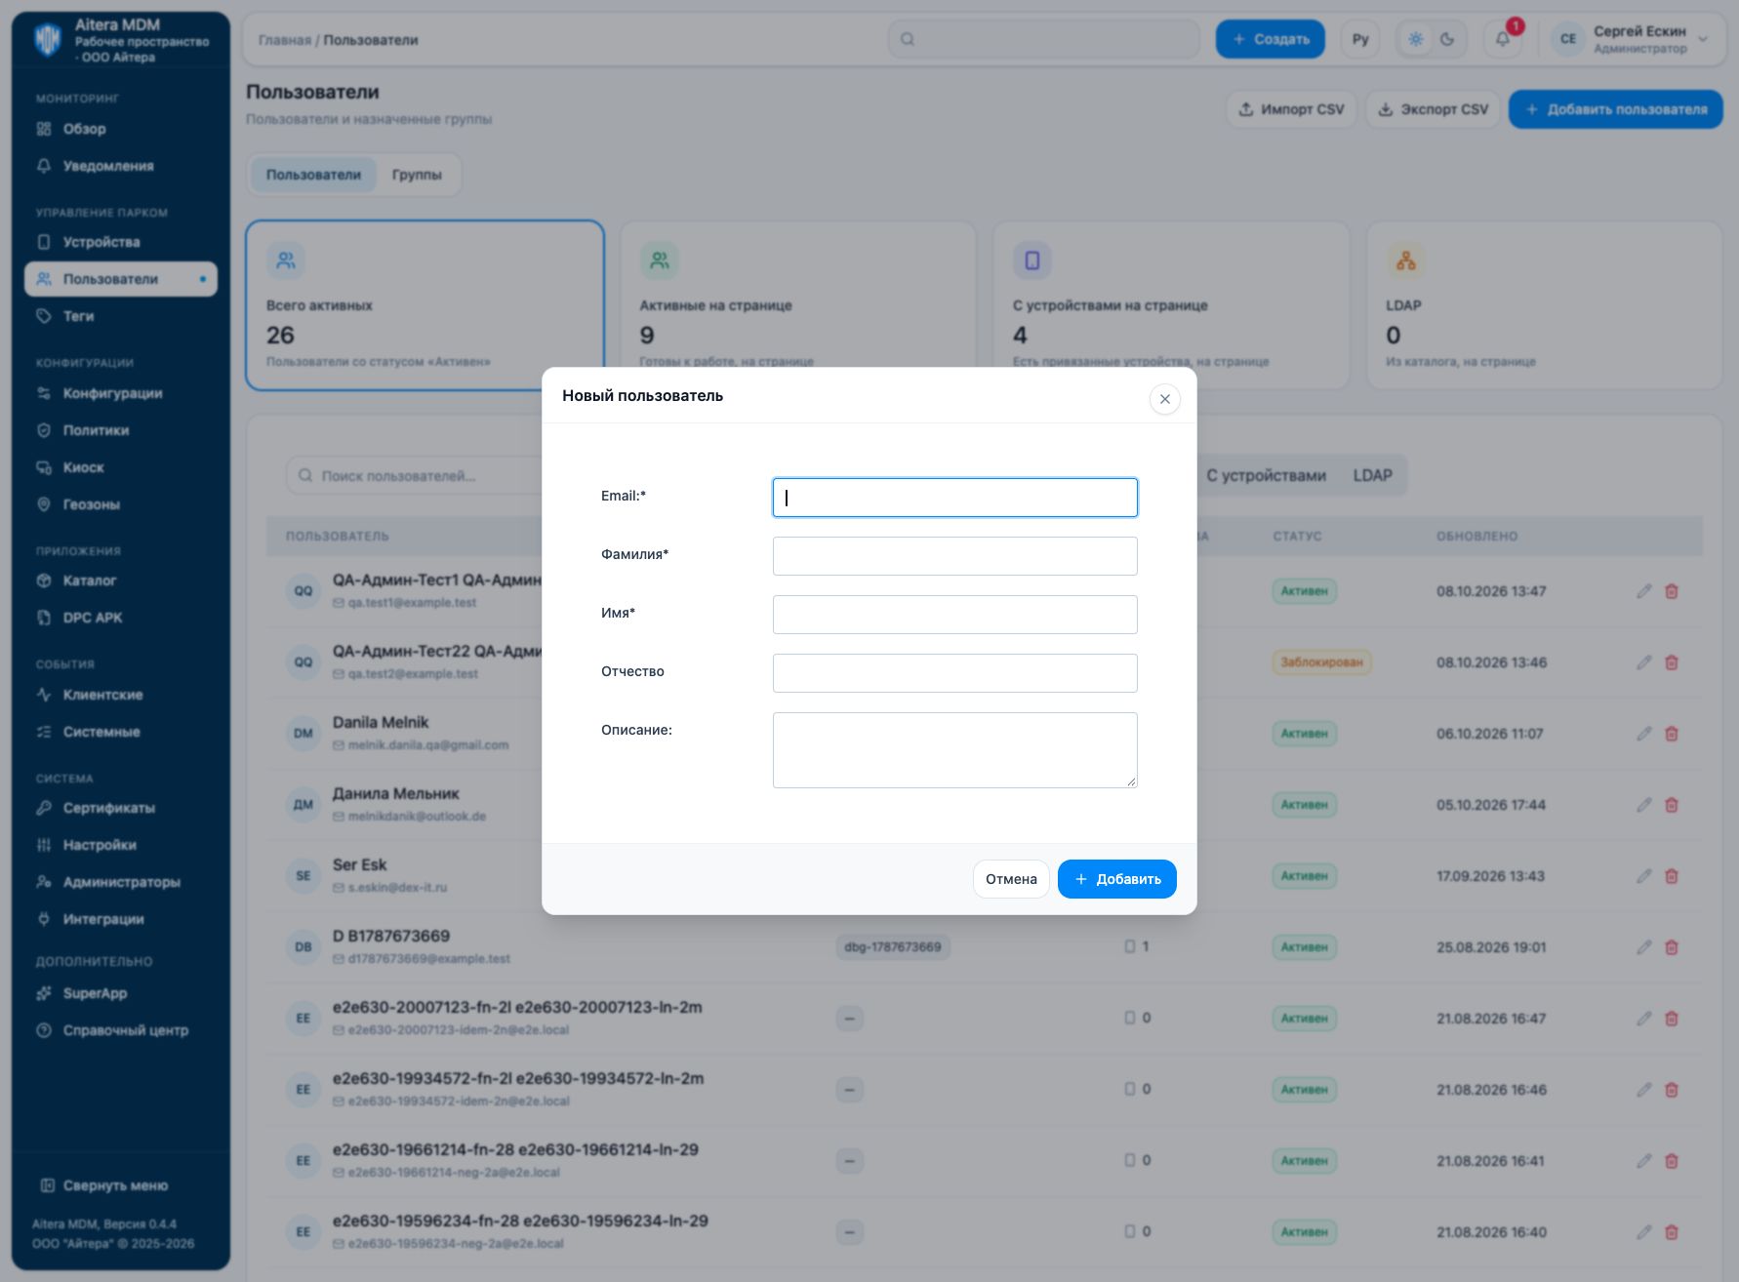
Task: Click Добавить пользователя button
Action: tap(1616, 109)
